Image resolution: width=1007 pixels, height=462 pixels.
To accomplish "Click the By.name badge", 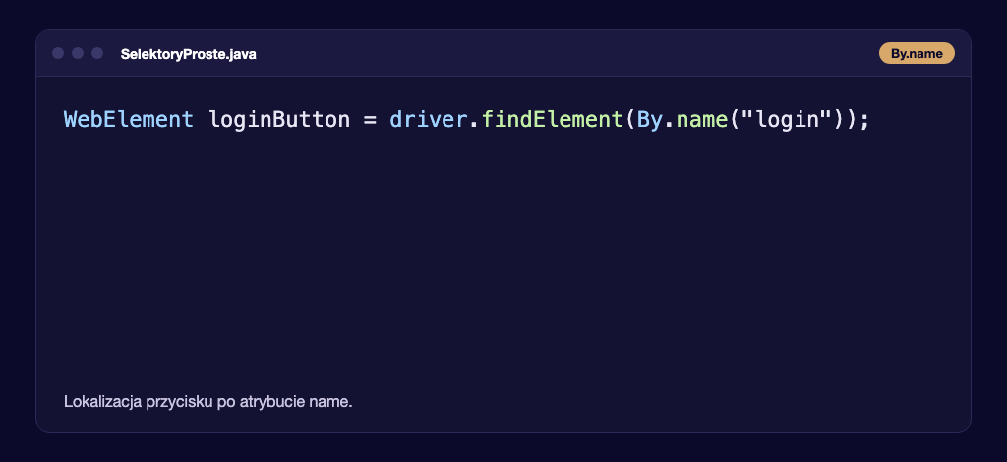I will [917, 53].
